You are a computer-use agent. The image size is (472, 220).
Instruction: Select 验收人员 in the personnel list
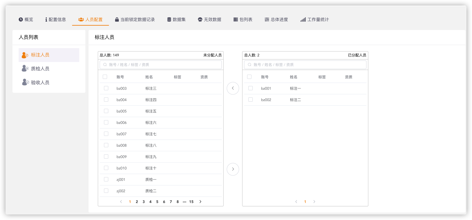click(x=49, y=82)
